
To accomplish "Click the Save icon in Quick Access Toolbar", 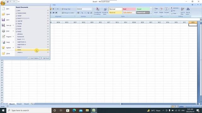I will [8, 2].
